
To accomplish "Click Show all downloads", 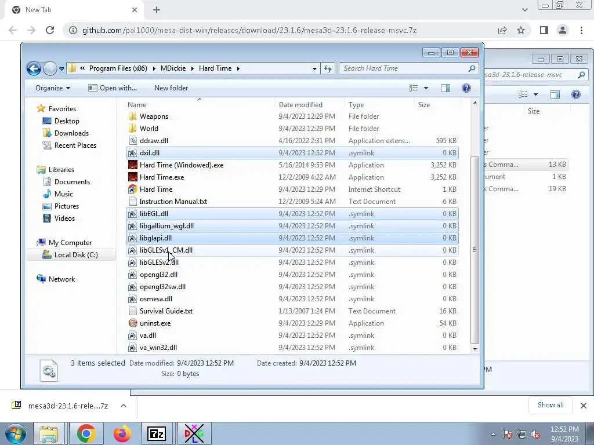I will (550, 405).
